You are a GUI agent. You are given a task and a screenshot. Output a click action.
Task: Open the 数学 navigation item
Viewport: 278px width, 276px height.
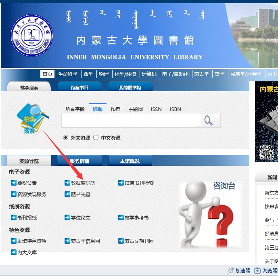[88, 74]
